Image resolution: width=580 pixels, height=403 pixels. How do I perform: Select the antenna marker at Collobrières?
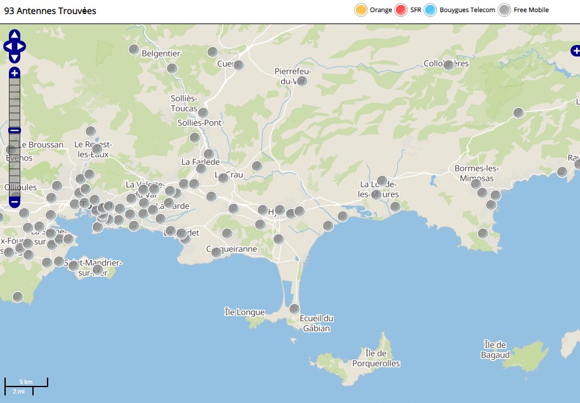pos(449,65)
